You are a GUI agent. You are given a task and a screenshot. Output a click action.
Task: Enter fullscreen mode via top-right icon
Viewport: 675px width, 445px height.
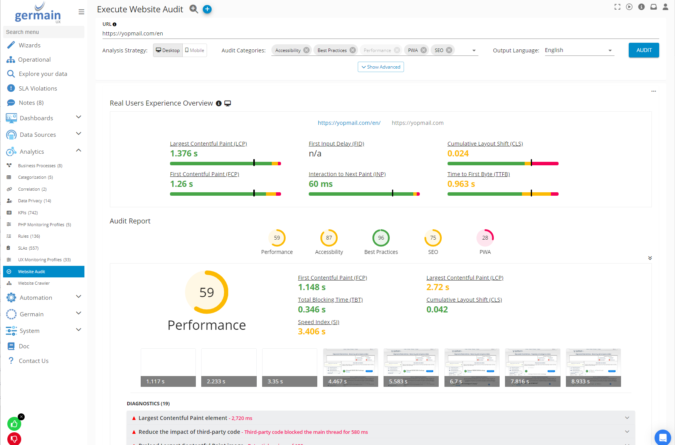617,7
